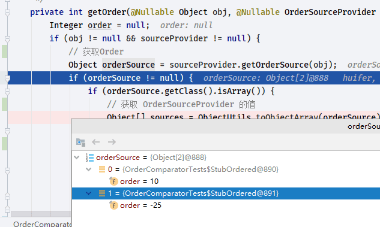Toggle fold marker on getOrder method line
Image resolution: width=380 pixels, height=227 pixels.
click(8, 12)
